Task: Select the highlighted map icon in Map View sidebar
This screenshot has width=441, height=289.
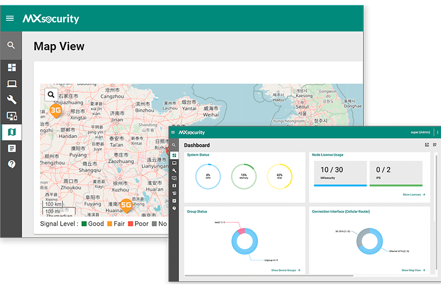Action: tap(12, 132)
